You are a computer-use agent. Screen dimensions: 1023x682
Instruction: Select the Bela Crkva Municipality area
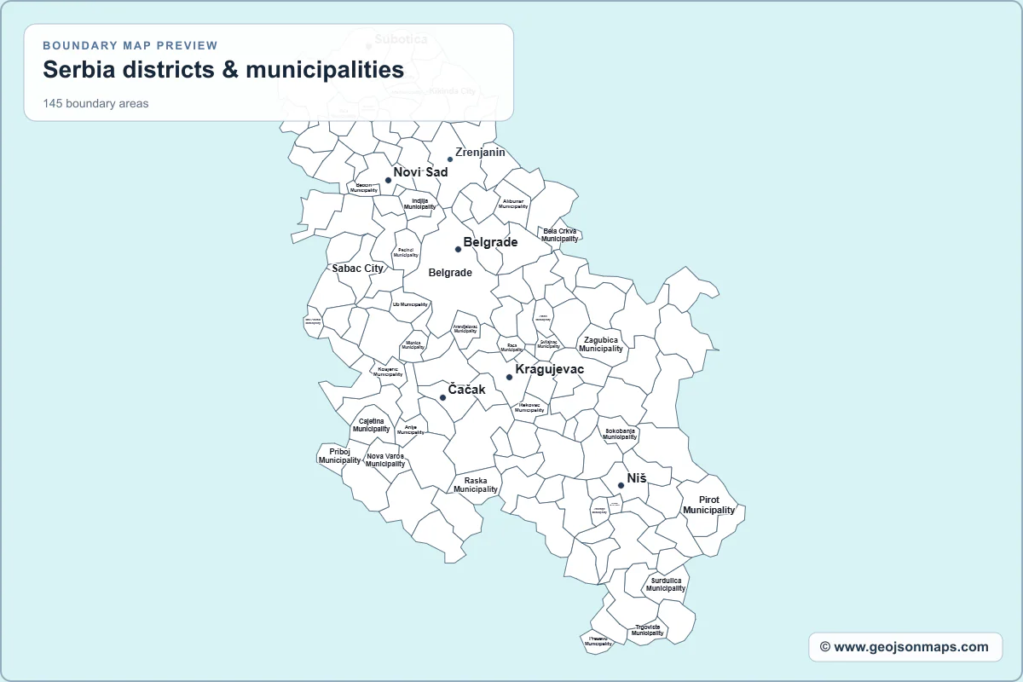pos(560,235)
